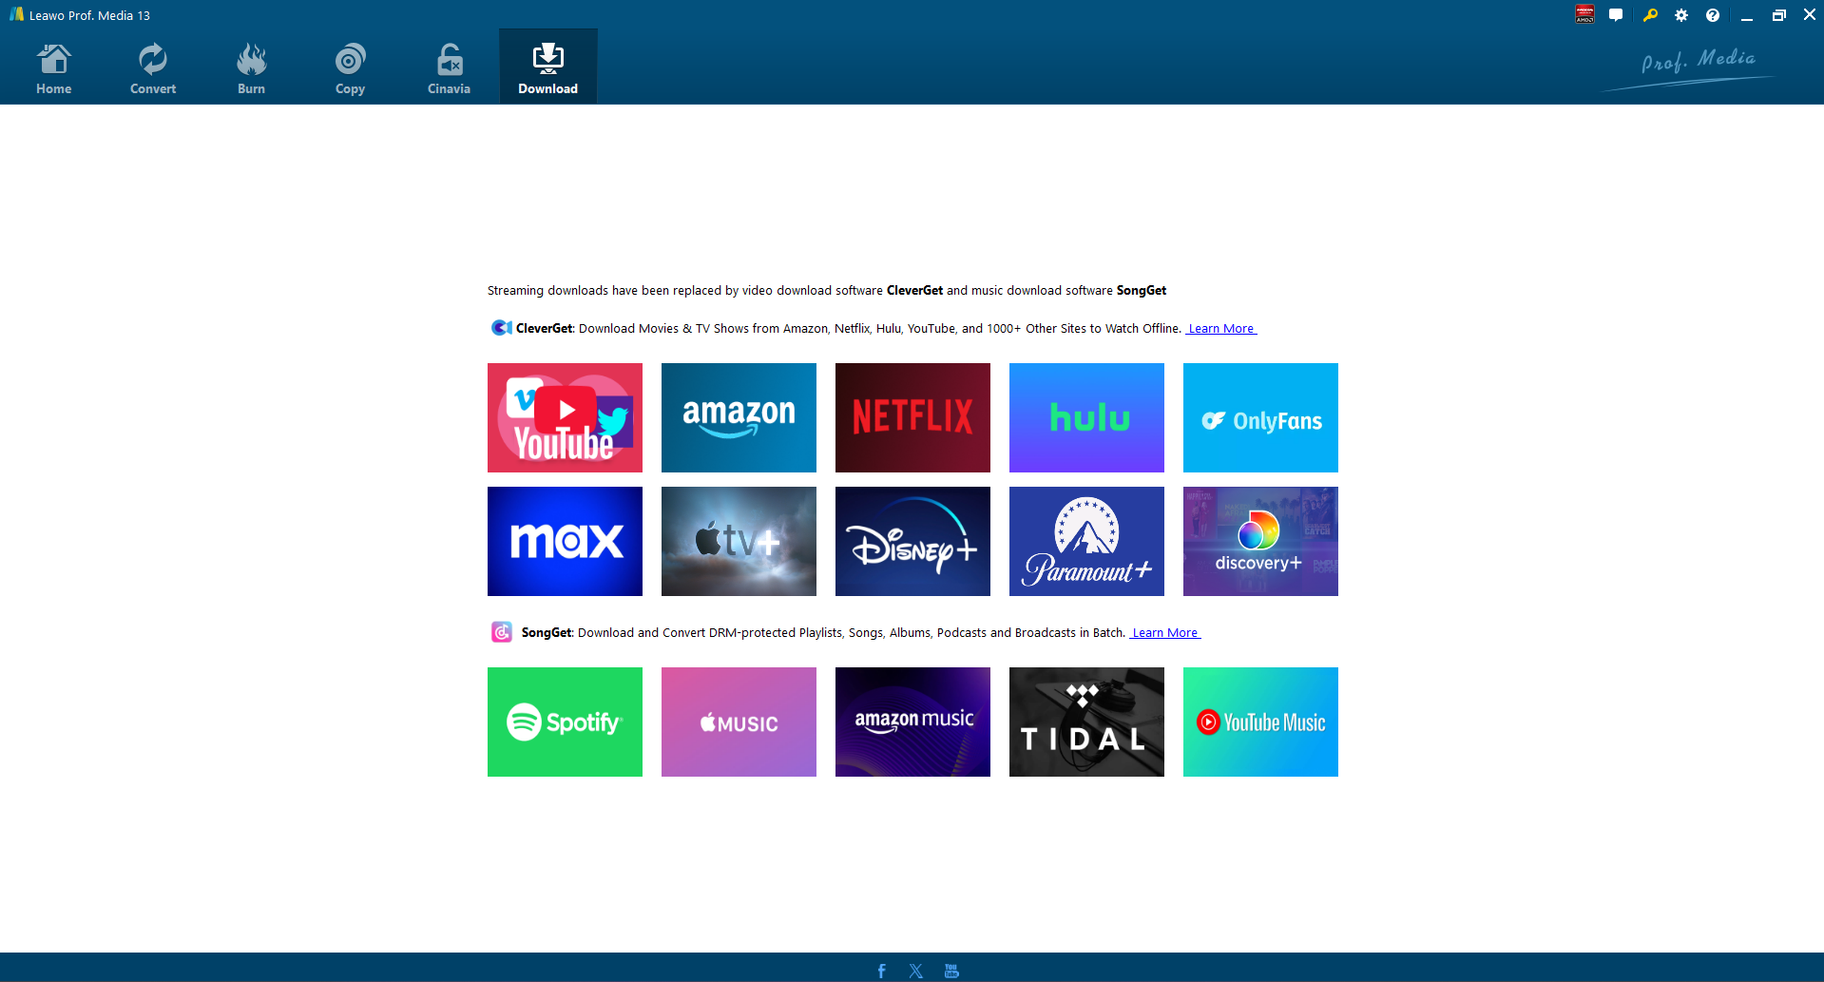Viewport: 1824px width, 982px height.
Task: Select the YouTube tile
Action: coord(565,417)
